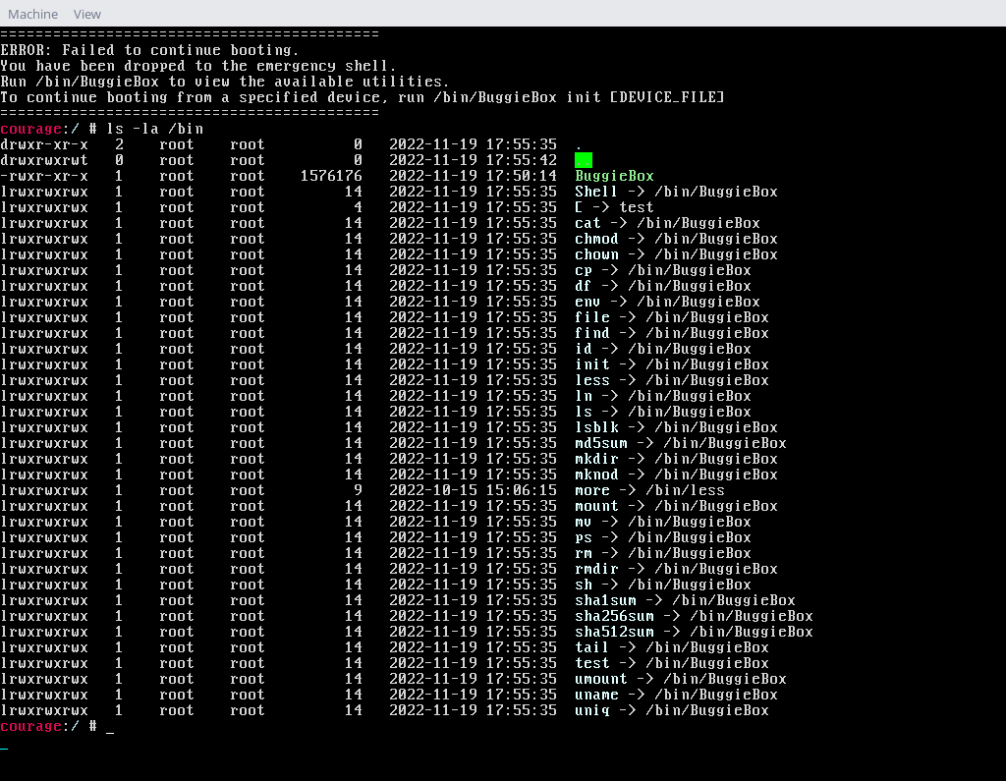
Task: Click the 'less -> /bin/BuggieBox' entry
Action: (x=672, y=380)
